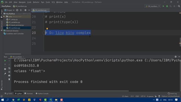Open the VCS menu
Screen dimensions: 181x102
click(x=53, y=2)
